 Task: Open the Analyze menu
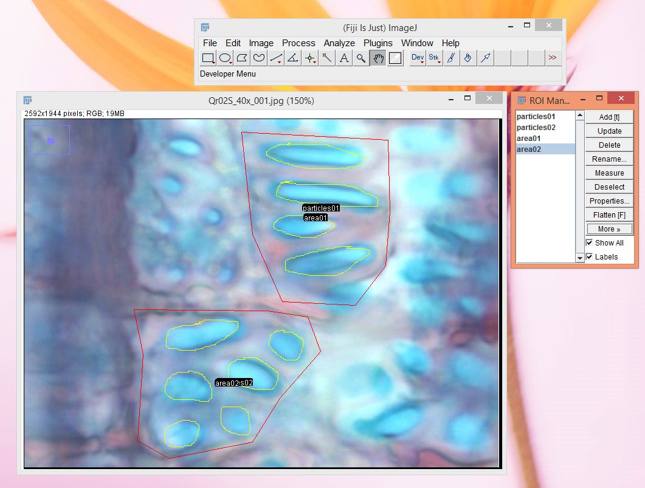(x=339, y=43)
